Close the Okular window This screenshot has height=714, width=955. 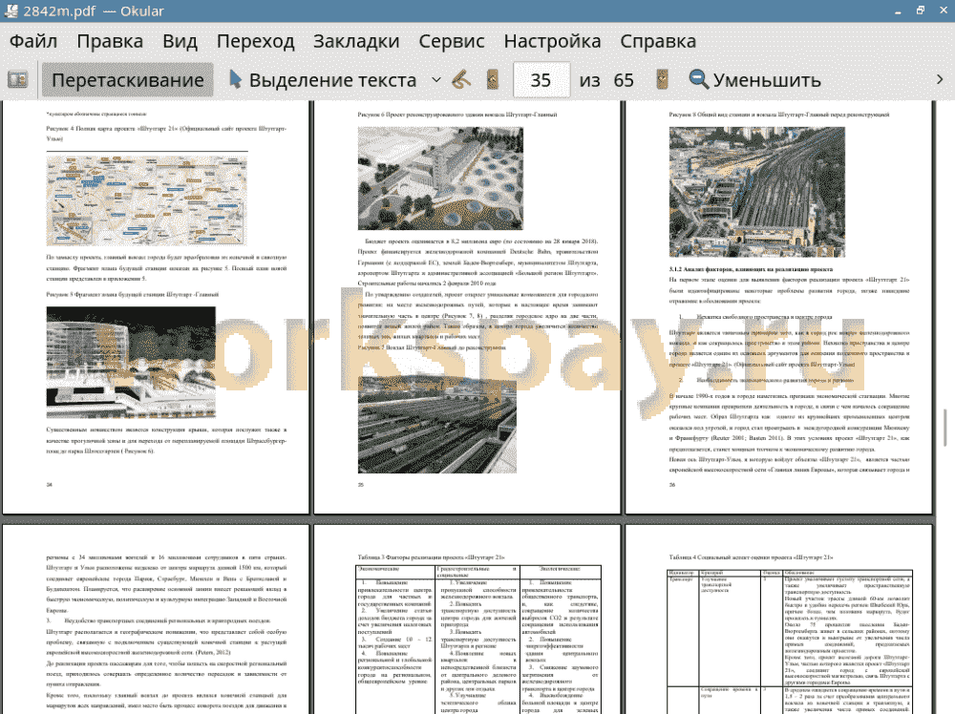[944, 10]
